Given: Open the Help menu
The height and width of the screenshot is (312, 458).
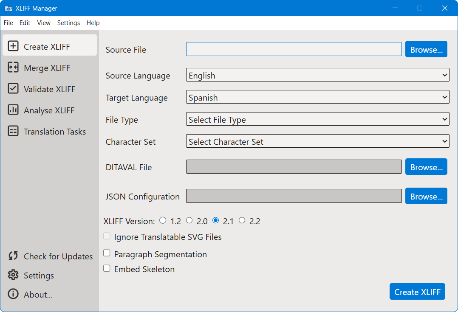Looking at the screenshot, I should 93,23.
